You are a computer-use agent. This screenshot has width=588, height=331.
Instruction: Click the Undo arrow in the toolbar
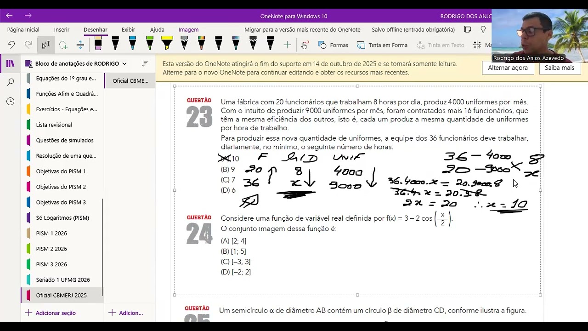[x=11, y=45]
